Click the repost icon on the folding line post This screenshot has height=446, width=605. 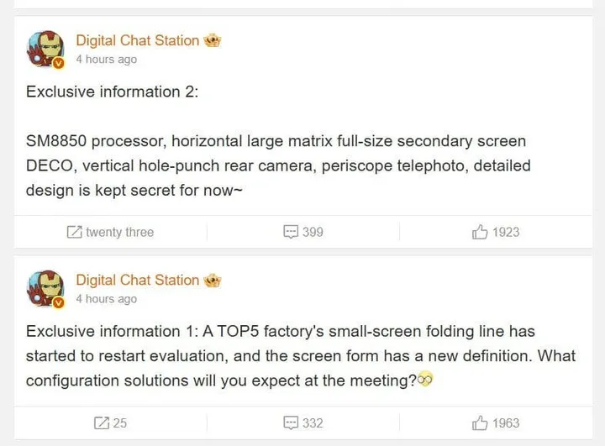(100, 422)
